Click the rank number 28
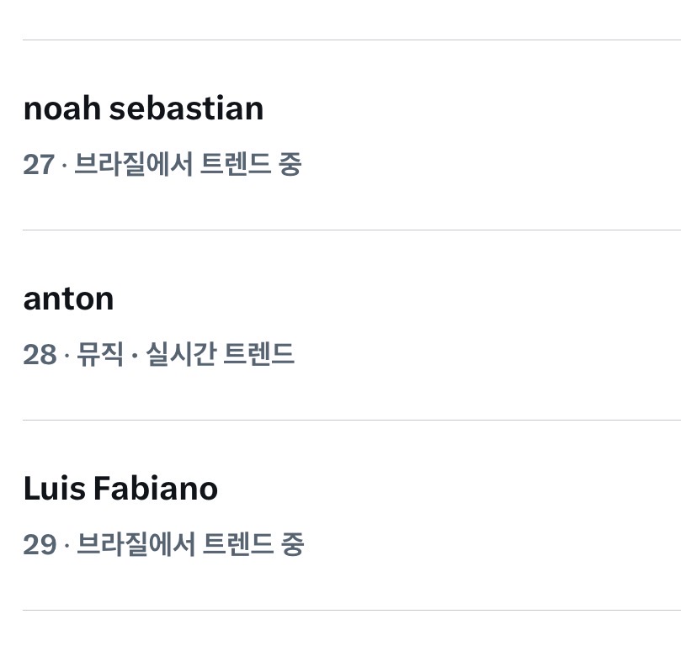Image resolution: width=681 pixels, height=651 pixels. [x=40, y=354]
